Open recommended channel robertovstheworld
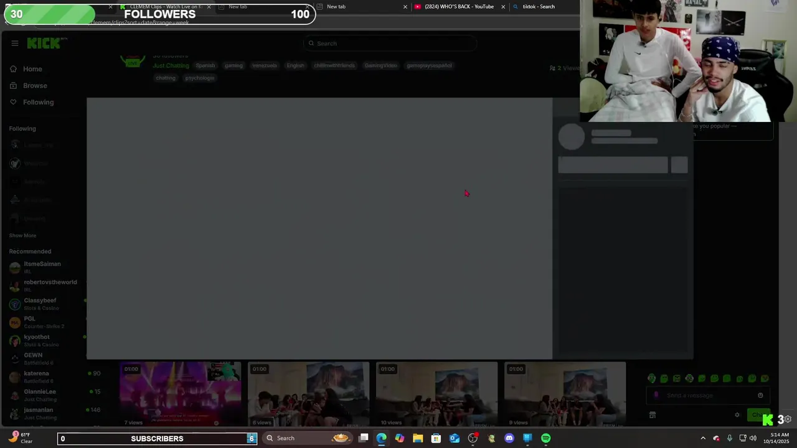This screenshot has height=448, width=797. click(50, 286)
